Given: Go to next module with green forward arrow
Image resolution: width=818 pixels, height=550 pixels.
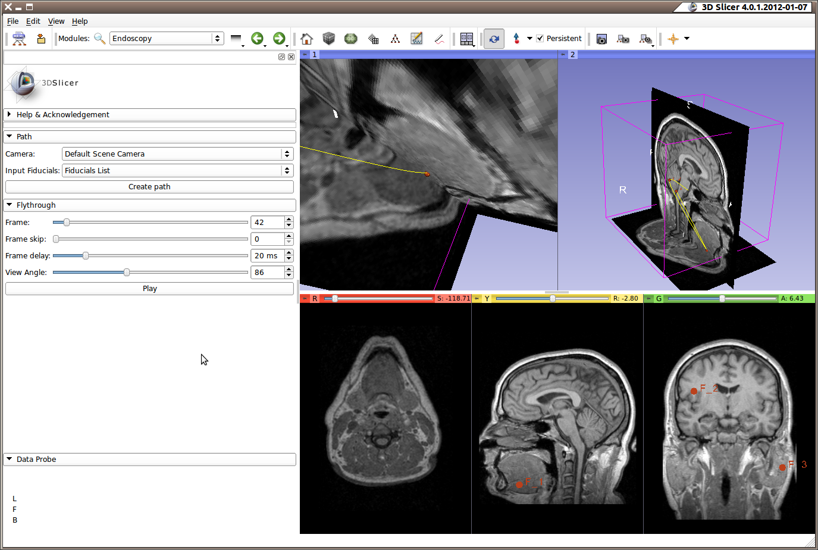Looking at the screenshot, I should tap(278, 39).
